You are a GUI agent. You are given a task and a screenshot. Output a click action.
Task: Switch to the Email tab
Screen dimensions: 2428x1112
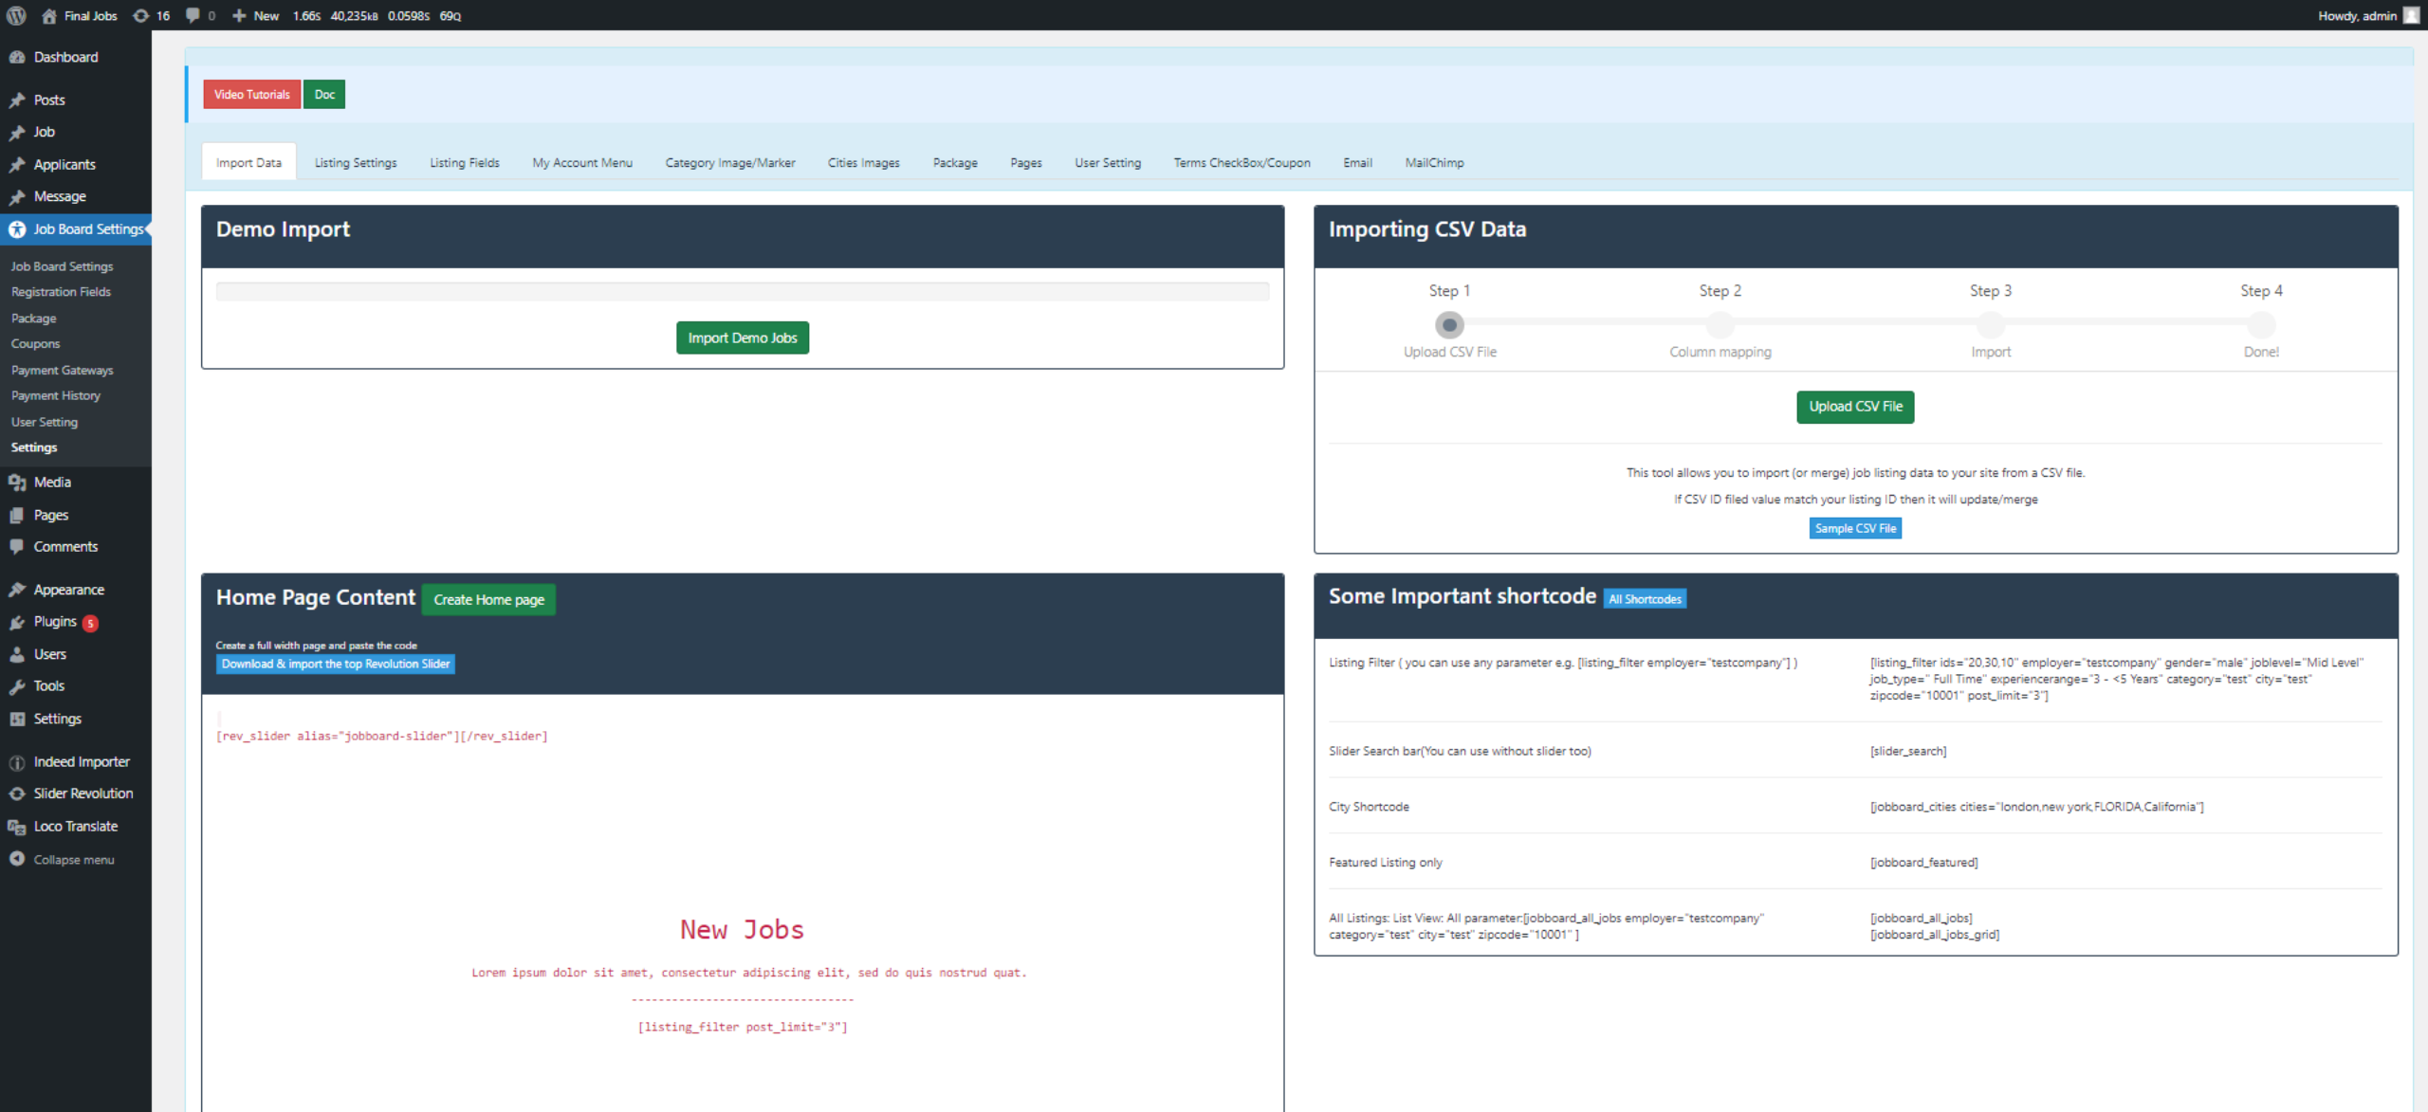pyautogui.click(x=1358, y=162)
